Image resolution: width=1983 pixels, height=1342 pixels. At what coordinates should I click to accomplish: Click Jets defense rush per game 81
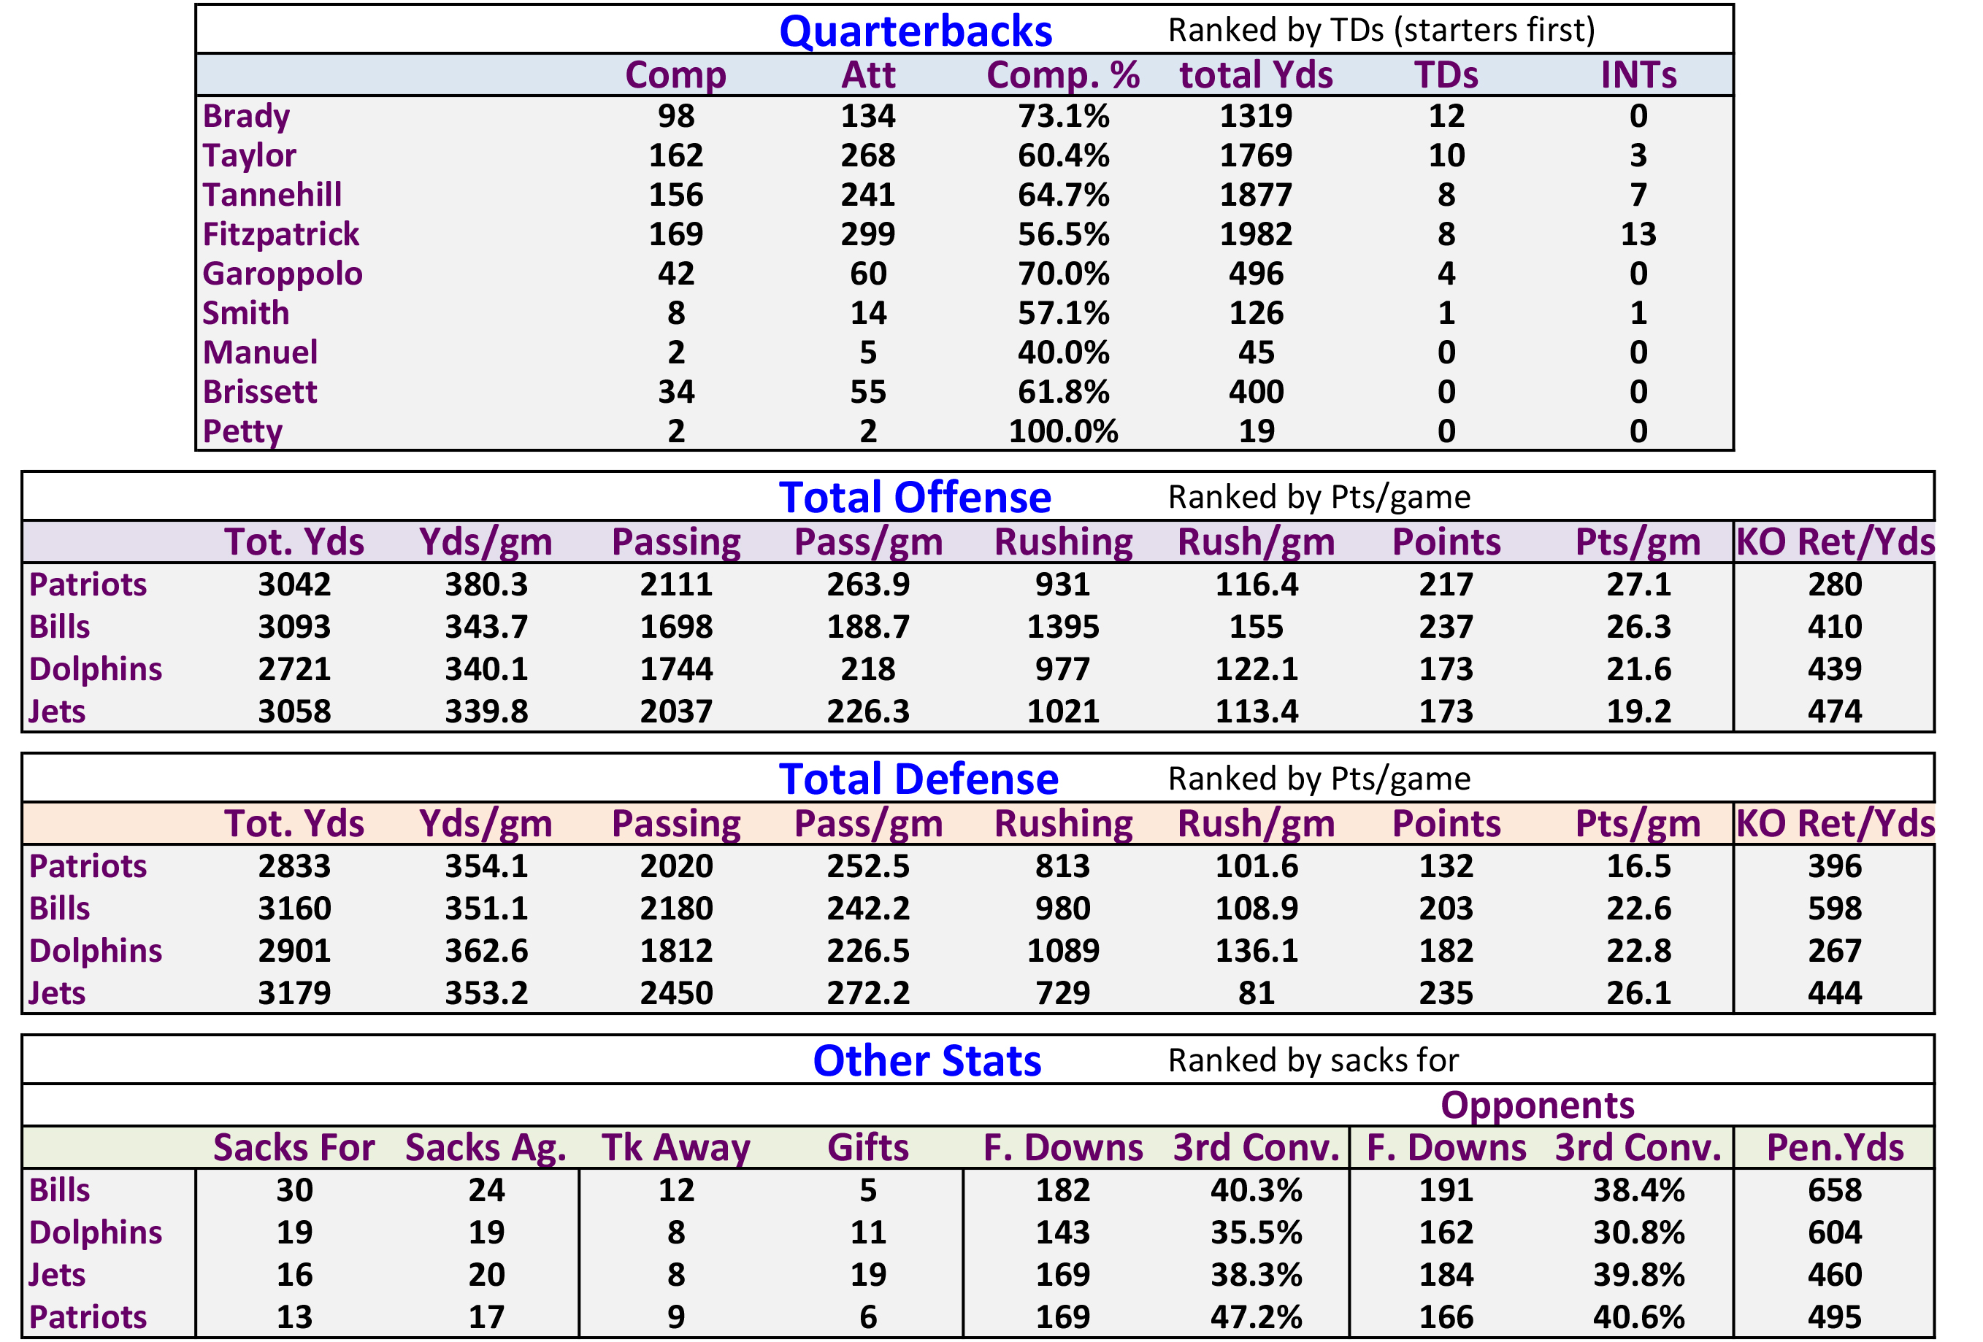pos(1255,992)
